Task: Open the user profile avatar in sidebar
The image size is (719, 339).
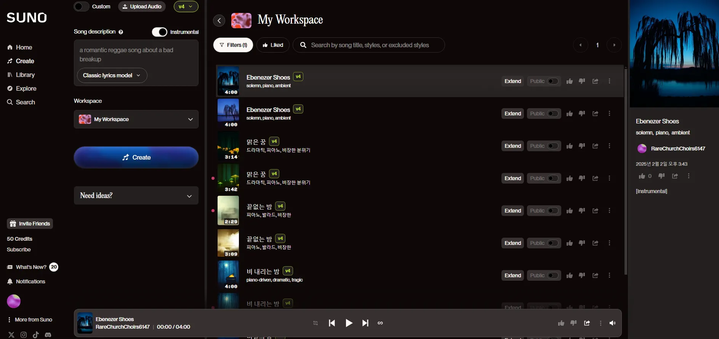Action: point(14,301)
